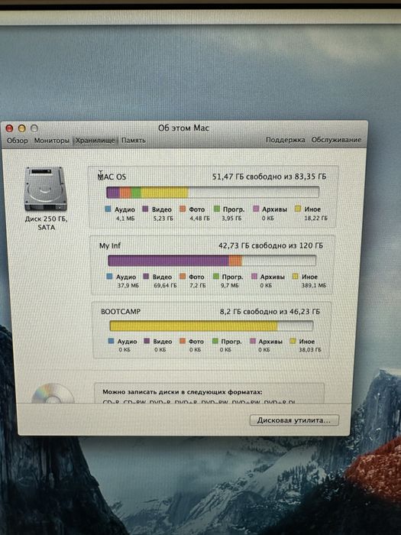Viewport: 401px width, 535px height.
Task: Click the 389,1 МБ Иное value
Action: (x=313, y=285)
